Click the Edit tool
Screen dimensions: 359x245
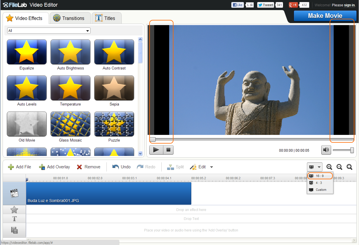click(x=198, y=167)
